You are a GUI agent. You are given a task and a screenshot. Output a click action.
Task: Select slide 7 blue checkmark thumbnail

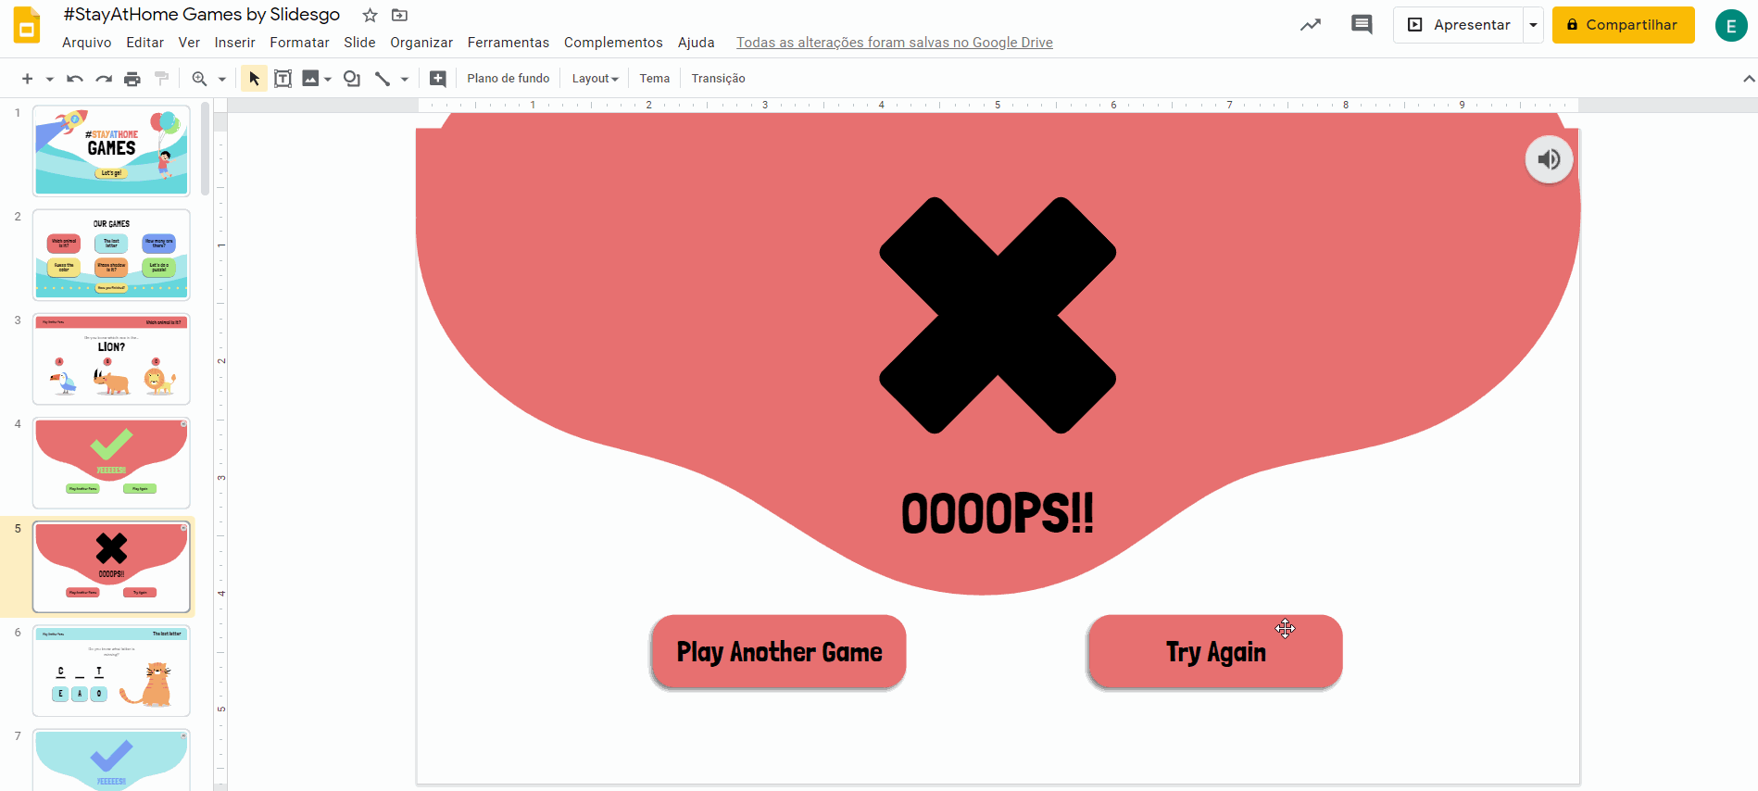tap(111, 760)
